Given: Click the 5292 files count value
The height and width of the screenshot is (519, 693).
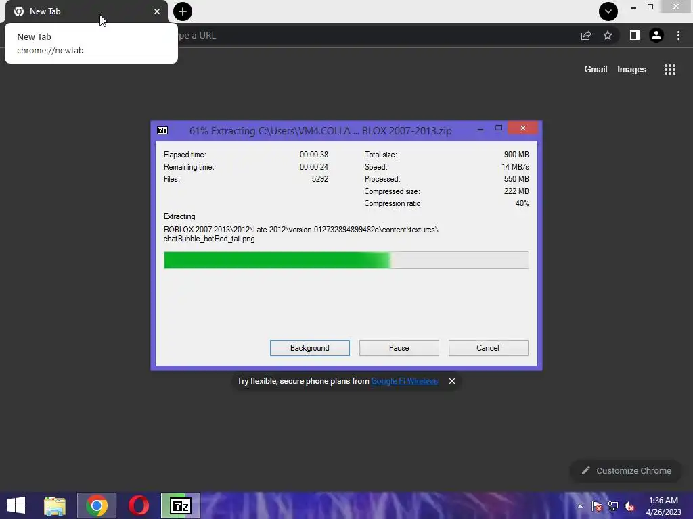Looking at the screenshot, I should coord(320,179).
